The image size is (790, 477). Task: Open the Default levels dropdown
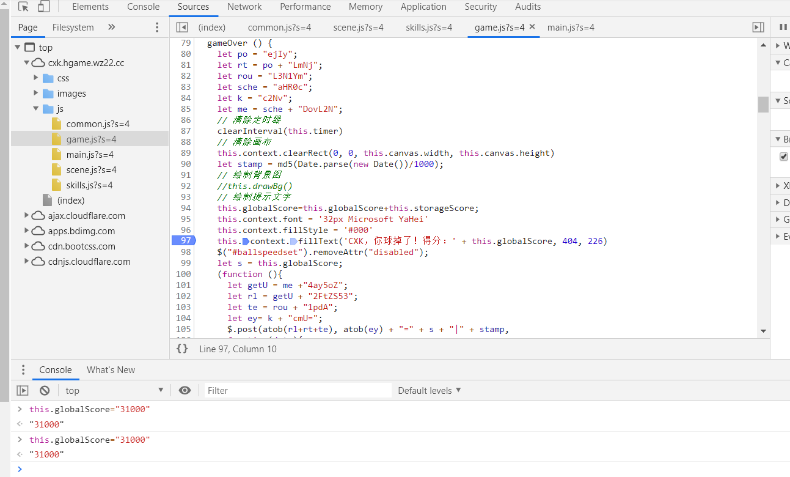click(429, 391)
